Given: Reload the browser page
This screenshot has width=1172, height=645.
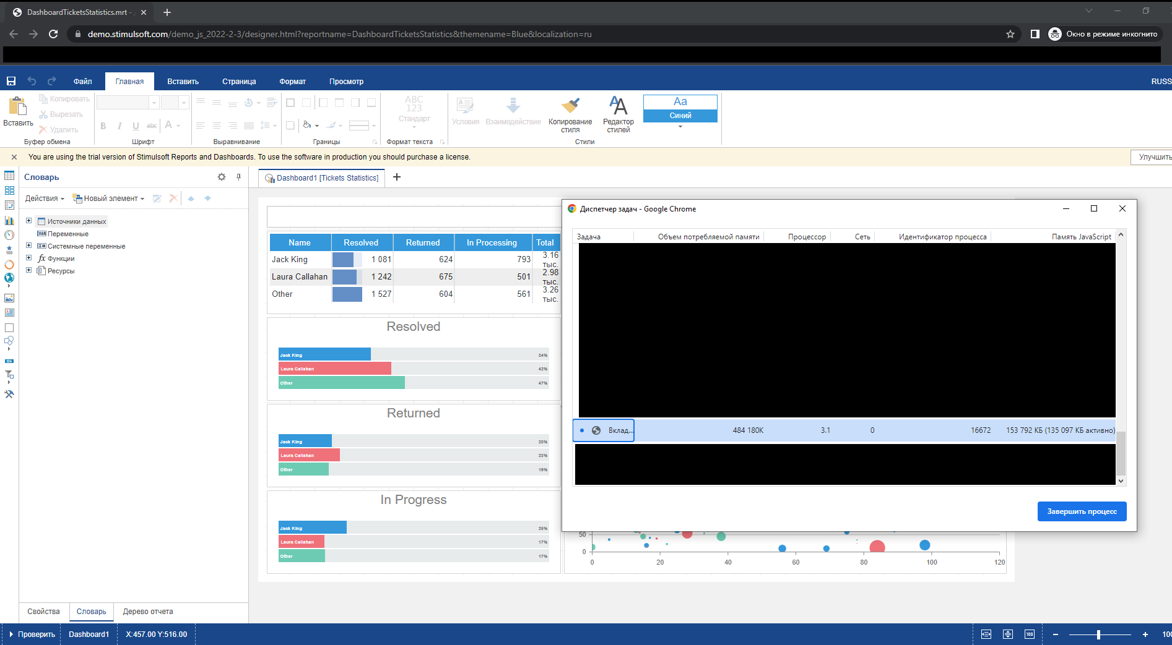Looking at the screenshot, I should pos(53,34).
